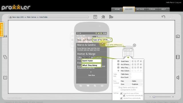Click the Duplicate row control button
This screenshot has height=103, width=183.
pos(137,84)
